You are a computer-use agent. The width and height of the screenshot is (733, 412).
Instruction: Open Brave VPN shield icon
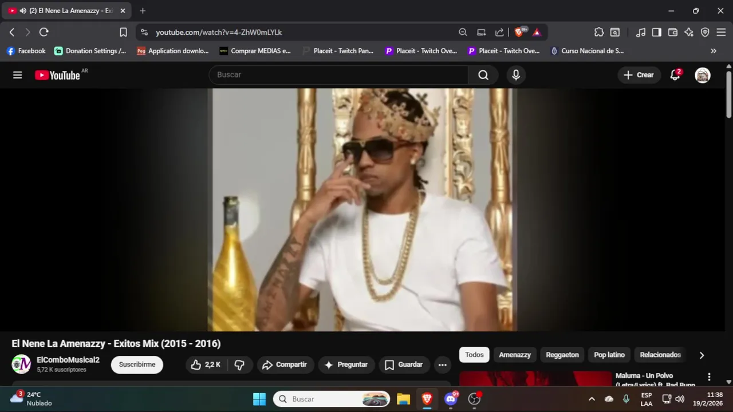click(705, 32)
